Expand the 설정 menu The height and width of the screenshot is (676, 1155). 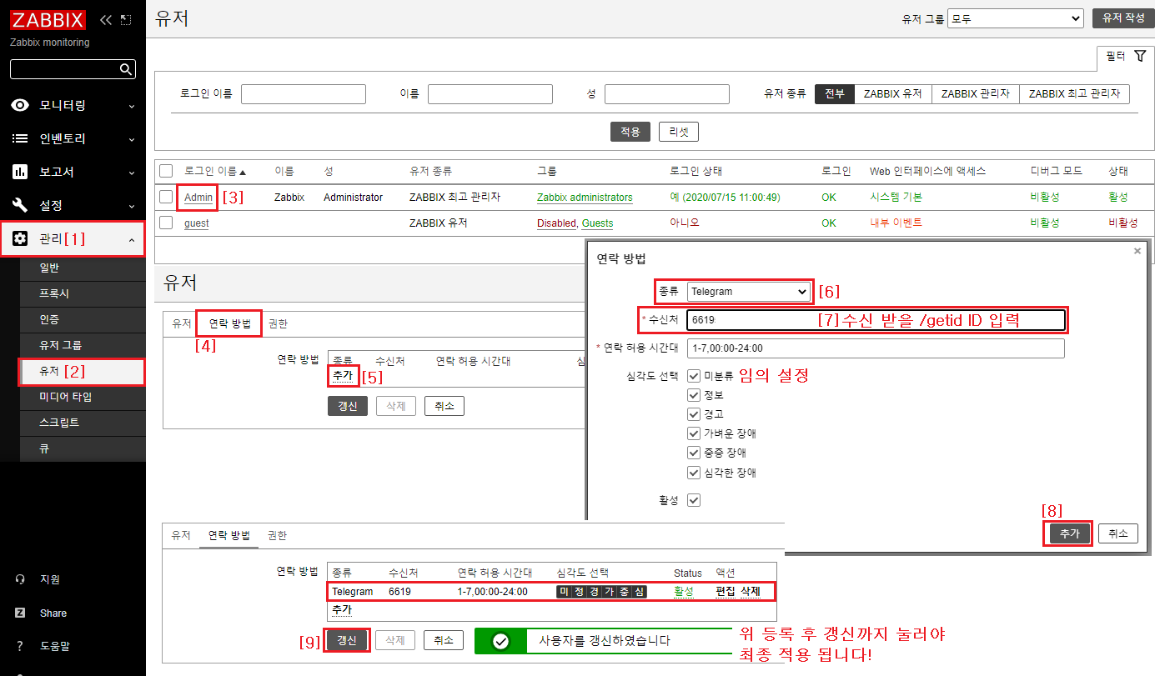131,206
